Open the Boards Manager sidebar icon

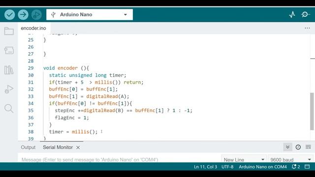pos(9,50)
